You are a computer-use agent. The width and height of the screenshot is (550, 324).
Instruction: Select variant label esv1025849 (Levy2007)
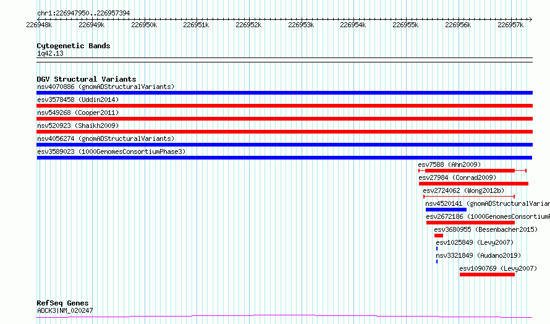click(475, 242)
